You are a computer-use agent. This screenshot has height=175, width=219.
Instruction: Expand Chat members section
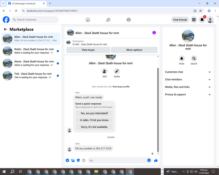188,80
